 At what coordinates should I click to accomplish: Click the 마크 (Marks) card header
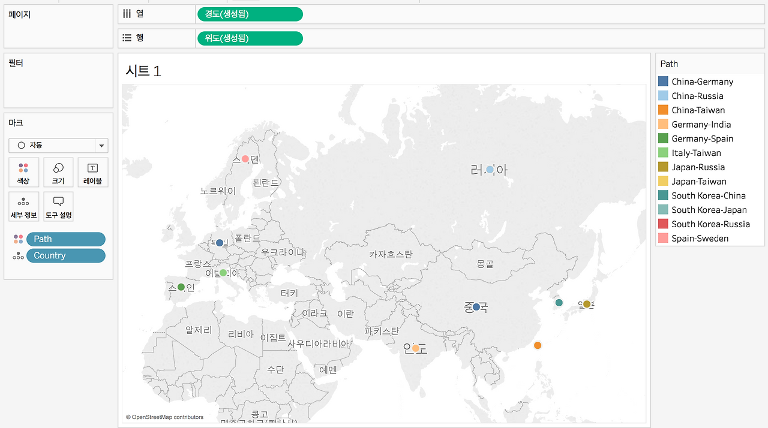pyautogui.click(x=16, y=122)
